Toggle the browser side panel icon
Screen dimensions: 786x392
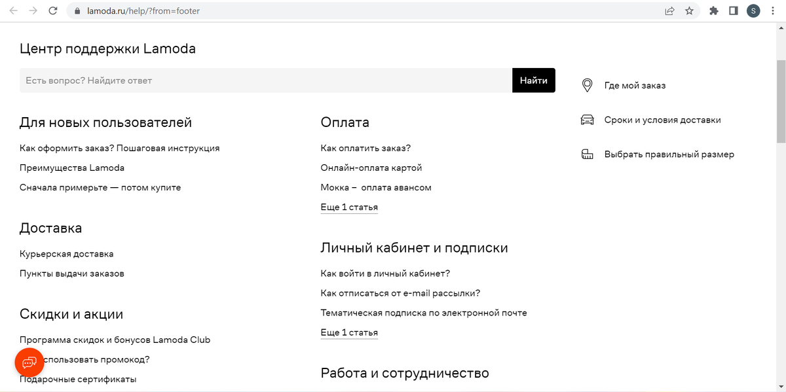coord(734,10)
